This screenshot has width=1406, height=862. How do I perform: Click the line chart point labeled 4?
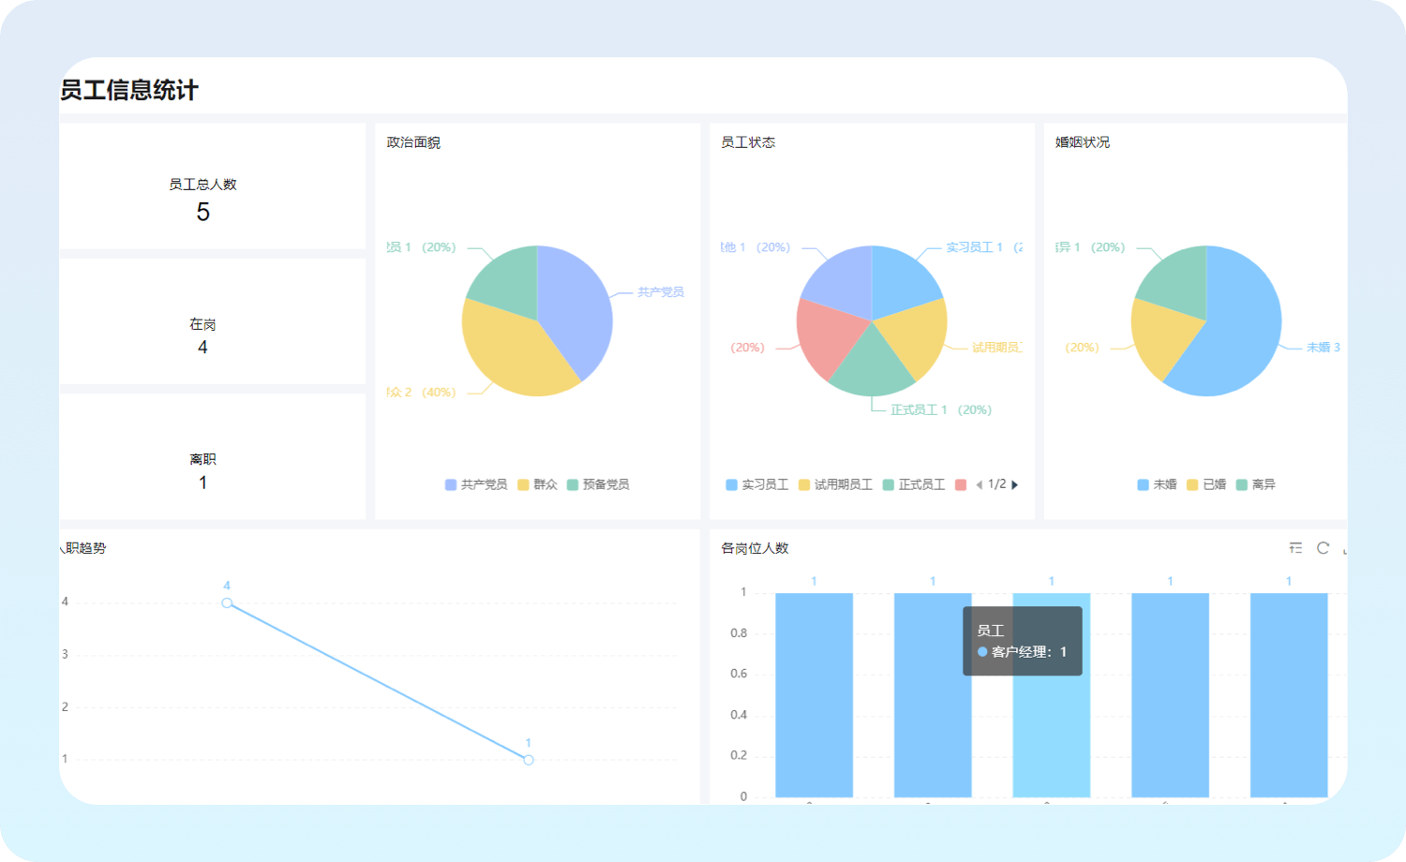227,603
